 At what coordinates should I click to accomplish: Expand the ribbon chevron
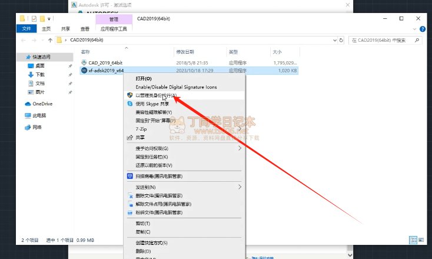click(415, 29)
